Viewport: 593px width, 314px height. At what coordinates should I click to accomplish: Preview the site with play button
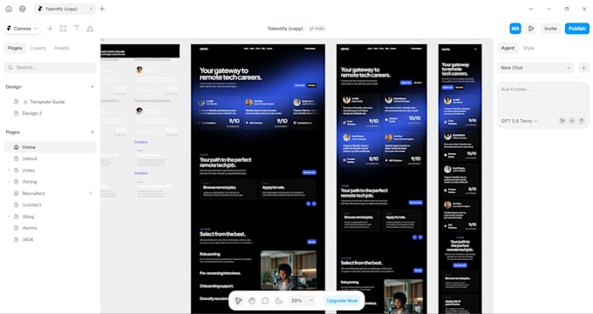click(x=531, y=29)
